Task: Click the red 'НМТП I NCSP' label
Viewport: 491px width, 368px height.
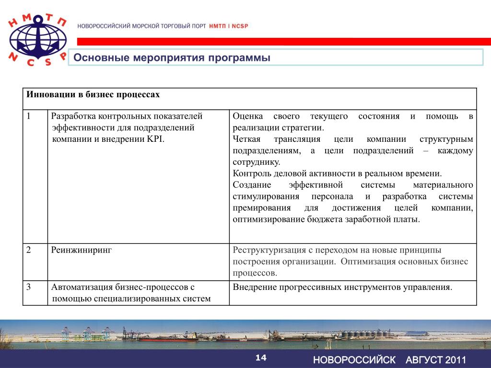Action: (229, 26)
